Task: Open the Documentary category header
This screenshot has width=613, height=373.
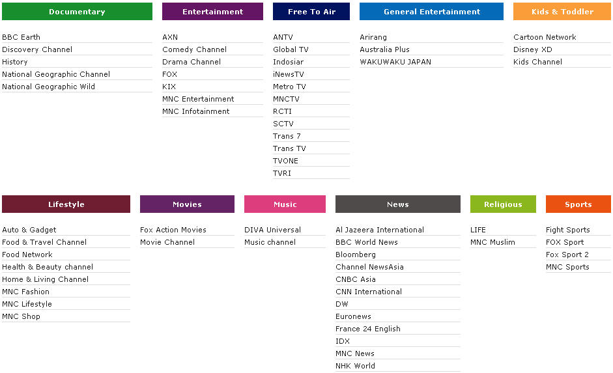Action: (x=77, y=12)
